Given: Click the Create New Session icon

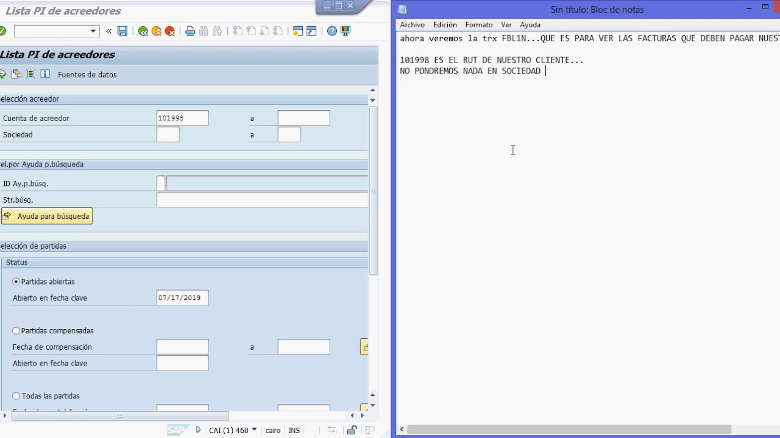Looking at the screenshot, I should coord(298,31).
